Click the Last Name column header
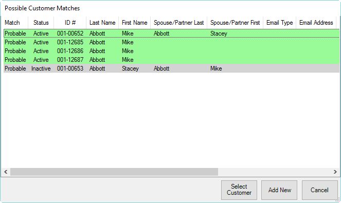Screen dimensions: 341x203 coord(102,23)
